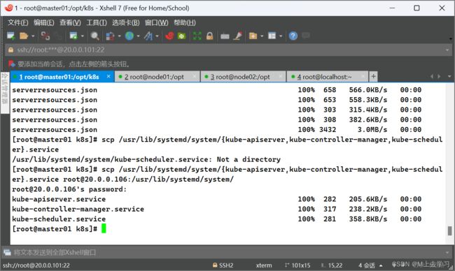Show next tabs with right arrow

(x=439, y=76)
